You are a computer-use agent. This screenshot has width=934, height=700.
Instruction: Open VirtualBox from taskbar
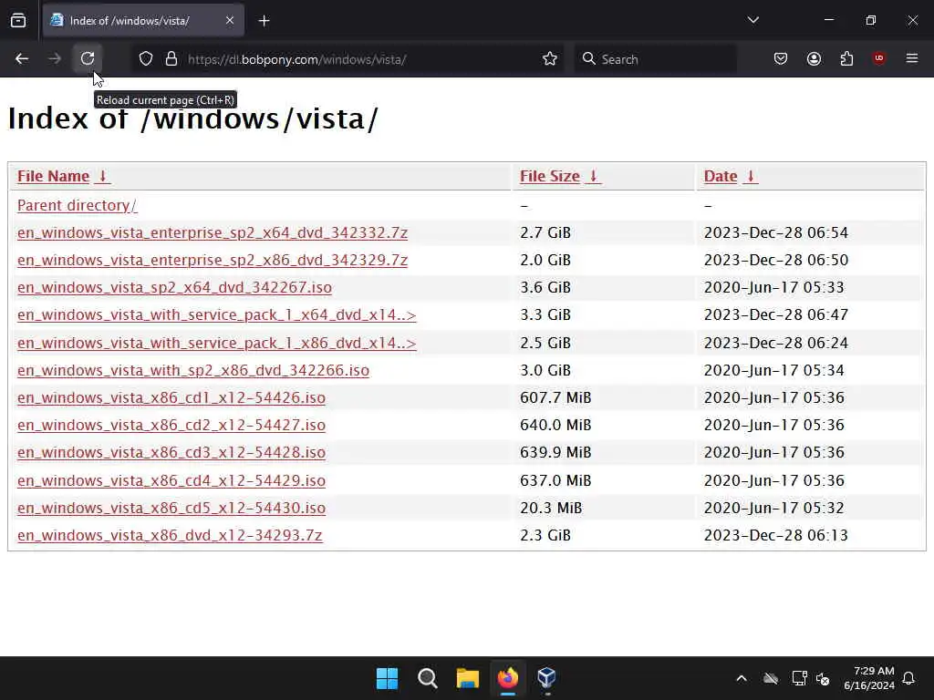[x=547, y=678]
